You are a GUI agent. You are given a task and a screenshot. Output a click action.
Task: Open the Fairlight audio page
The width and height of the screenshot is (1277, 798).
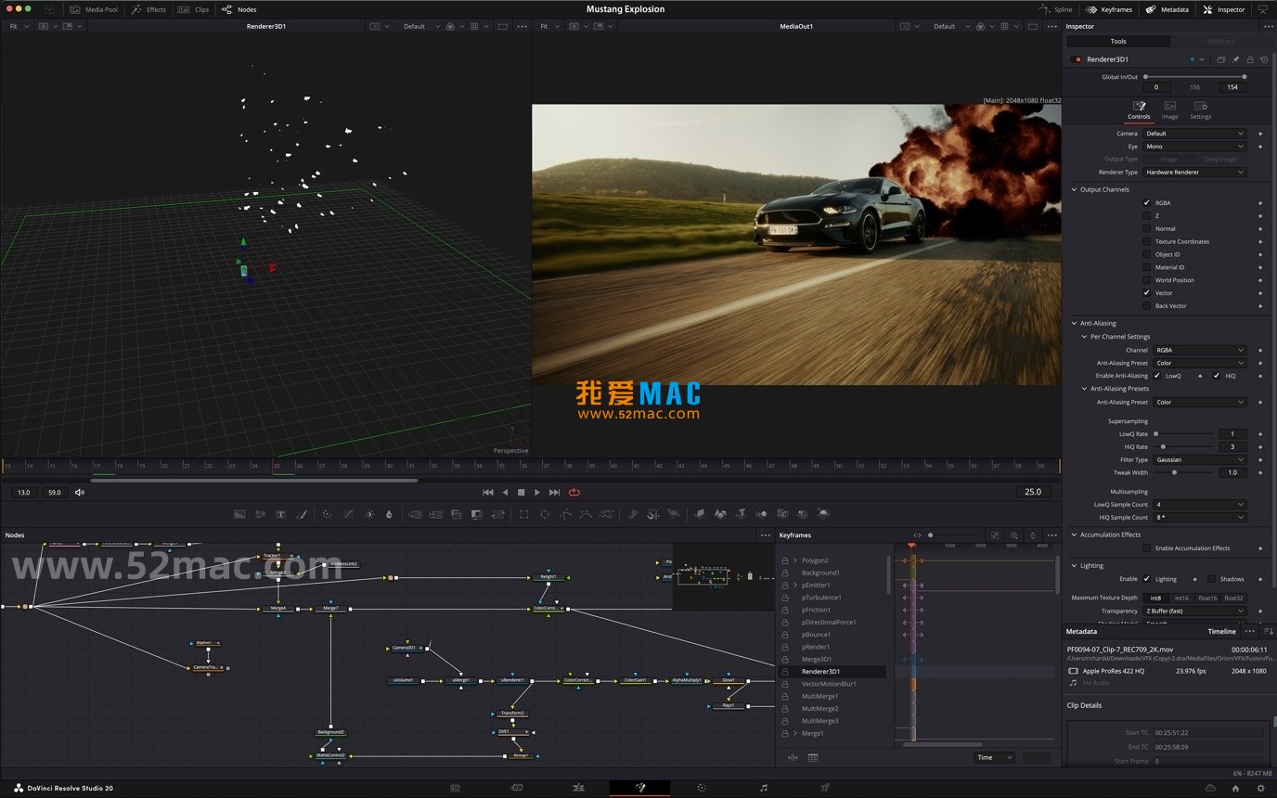point(764,788)
